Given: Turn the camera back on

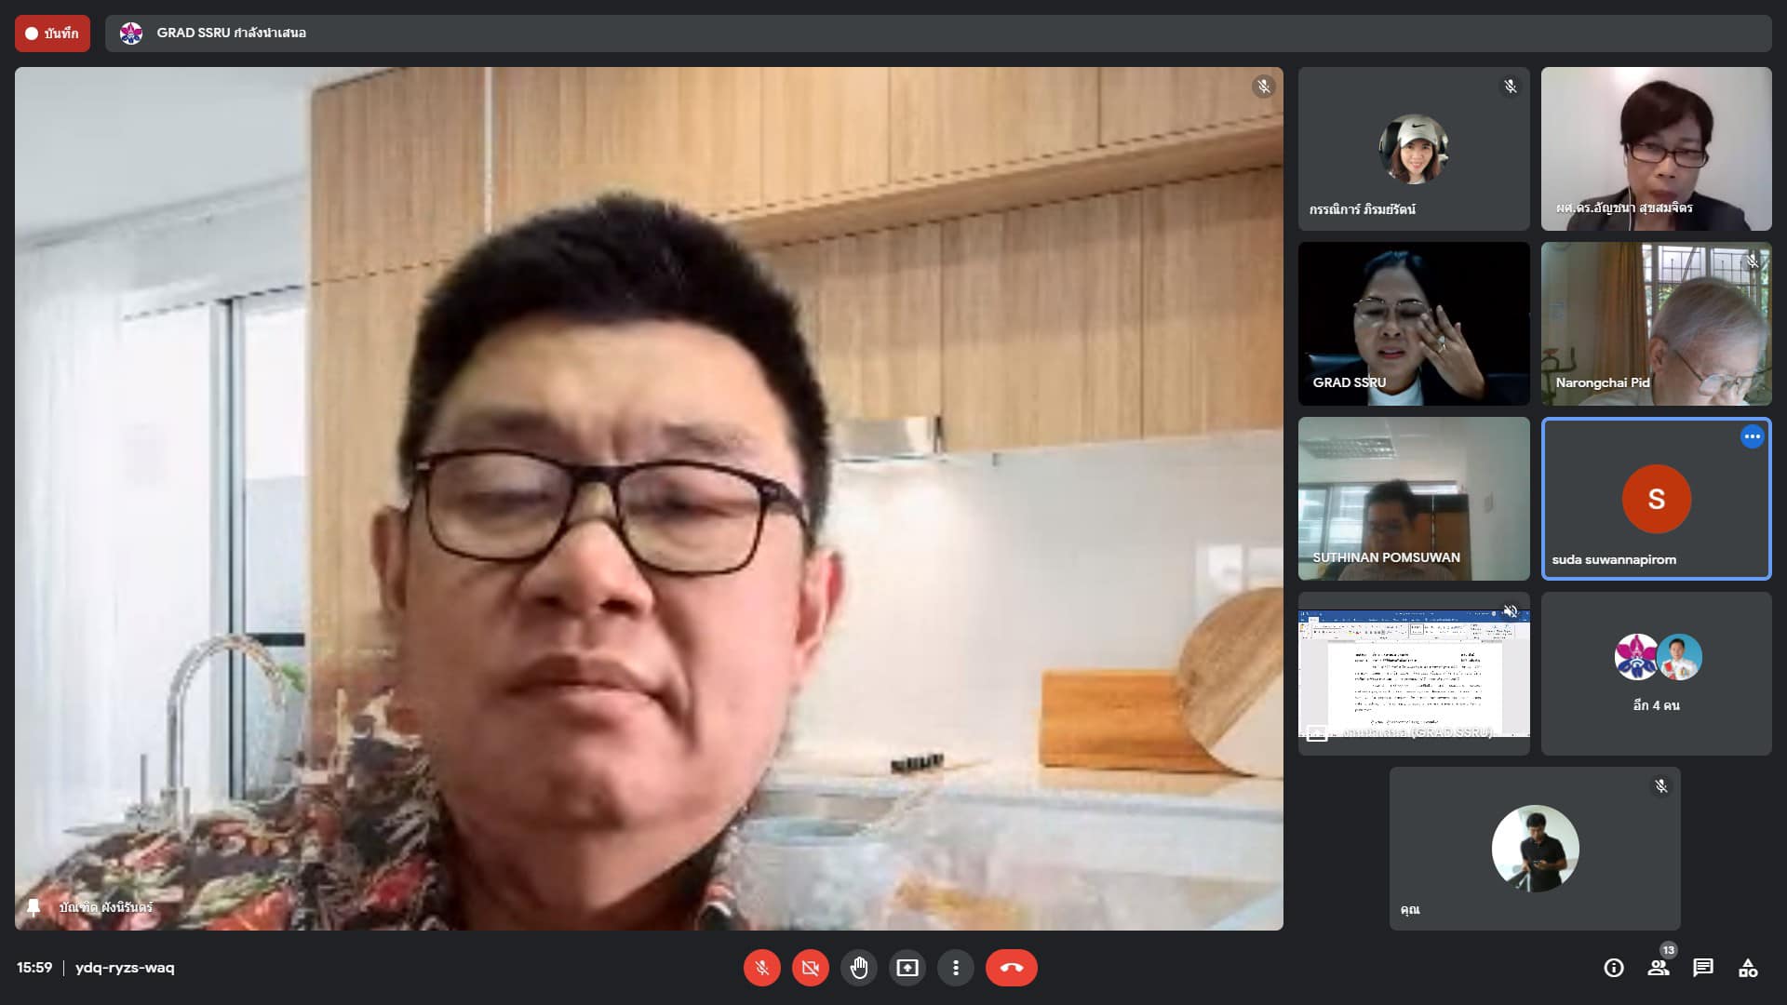Looking at the screenshot, I should pyautogui.click(x=810, y=968).
